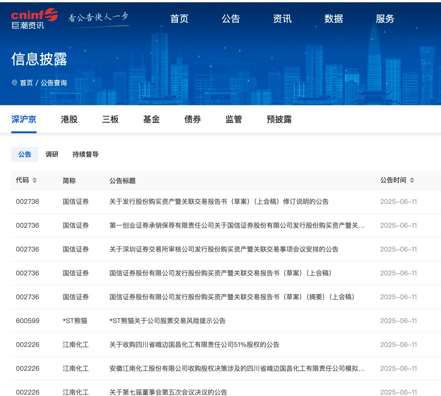Open the 首页 navigation menu
The height and width of the screenshot is (396, 441).
[179, 19]
